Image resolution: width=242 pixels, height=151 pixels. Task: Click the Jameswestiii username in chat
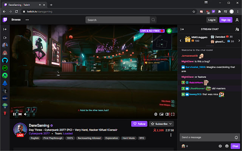(x=189, y=56)
